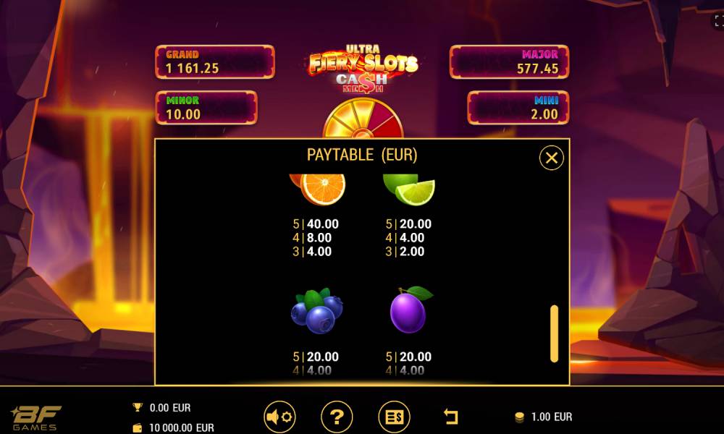This screenshot has height=434, width=724.
Task: Select the orange fruit symbol
Action: click(x=318, y=189)
